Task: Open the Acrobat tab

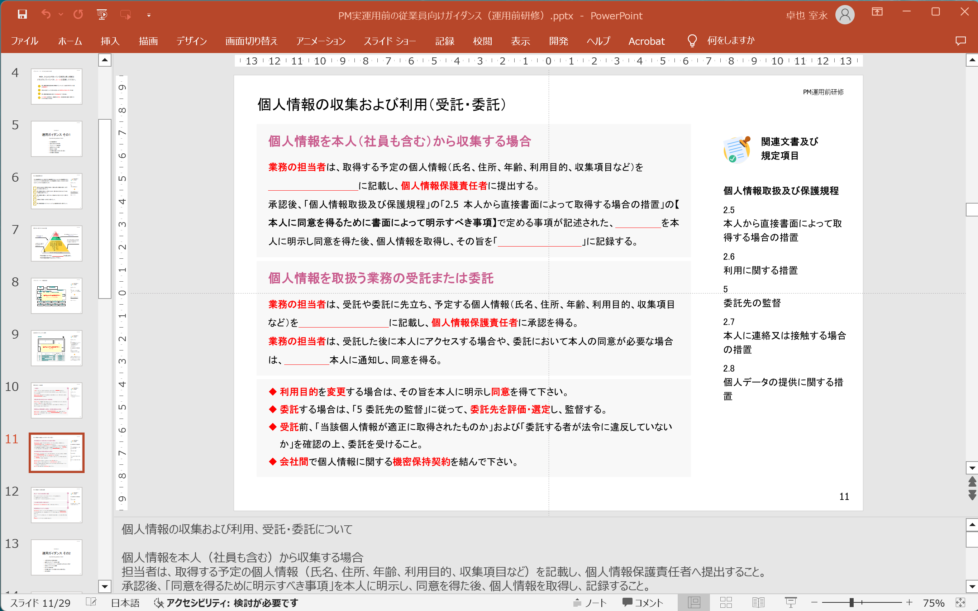Action: 646,41
